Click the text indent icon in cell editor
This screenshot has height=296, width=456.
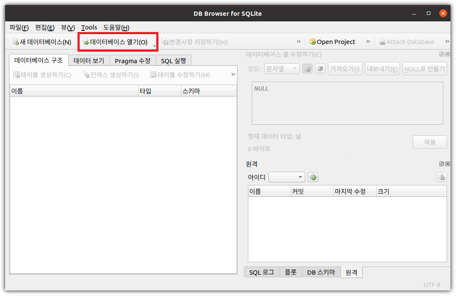tap(320, 69)
